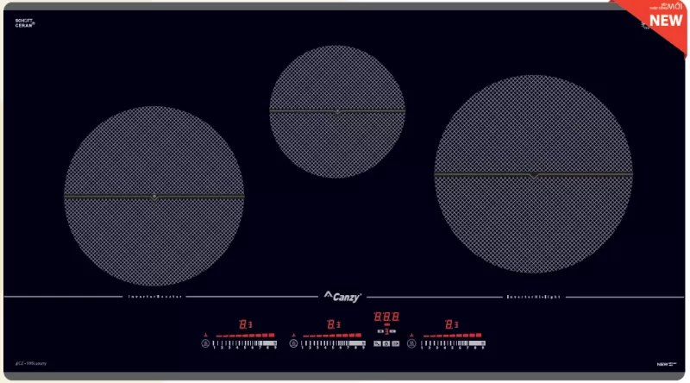Tap the middle of three central control icons
Screen dimensions: 690x383
coord(386,344)
